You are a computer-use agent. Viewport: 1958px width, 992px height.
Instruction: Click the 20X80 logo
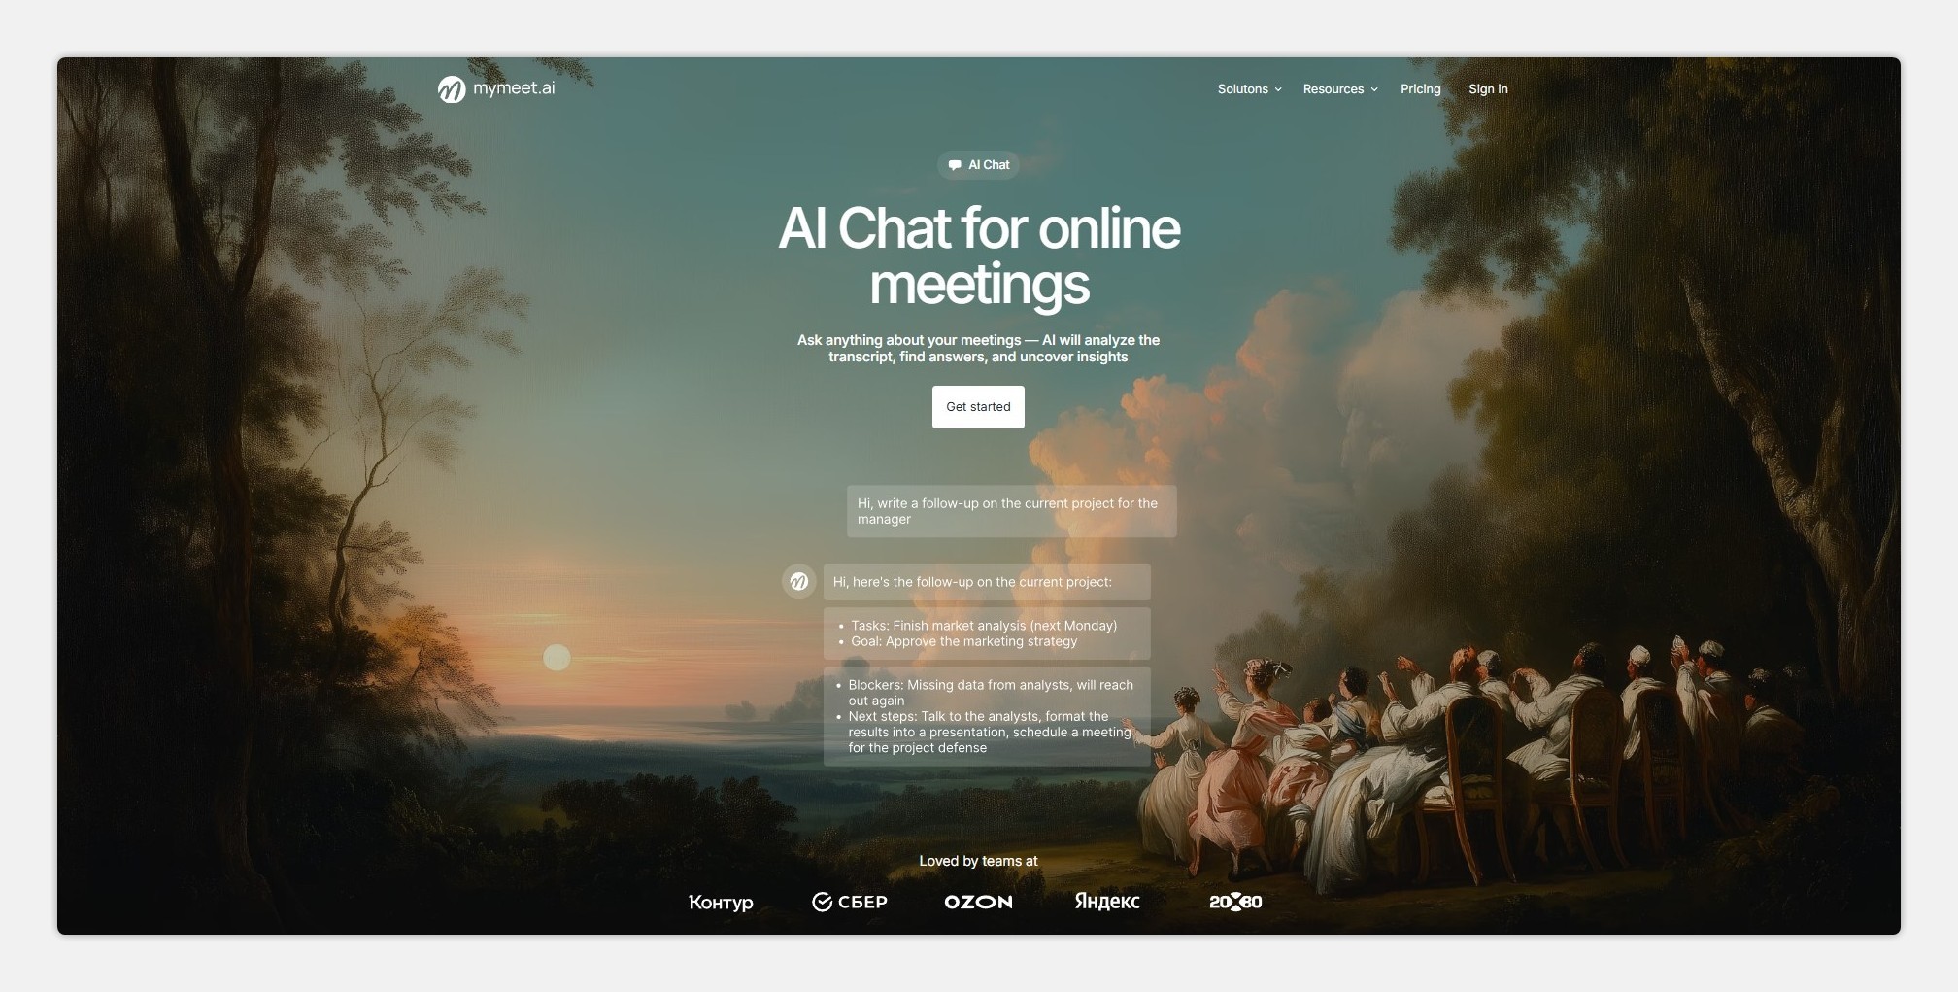click(x=1235, y=903)
